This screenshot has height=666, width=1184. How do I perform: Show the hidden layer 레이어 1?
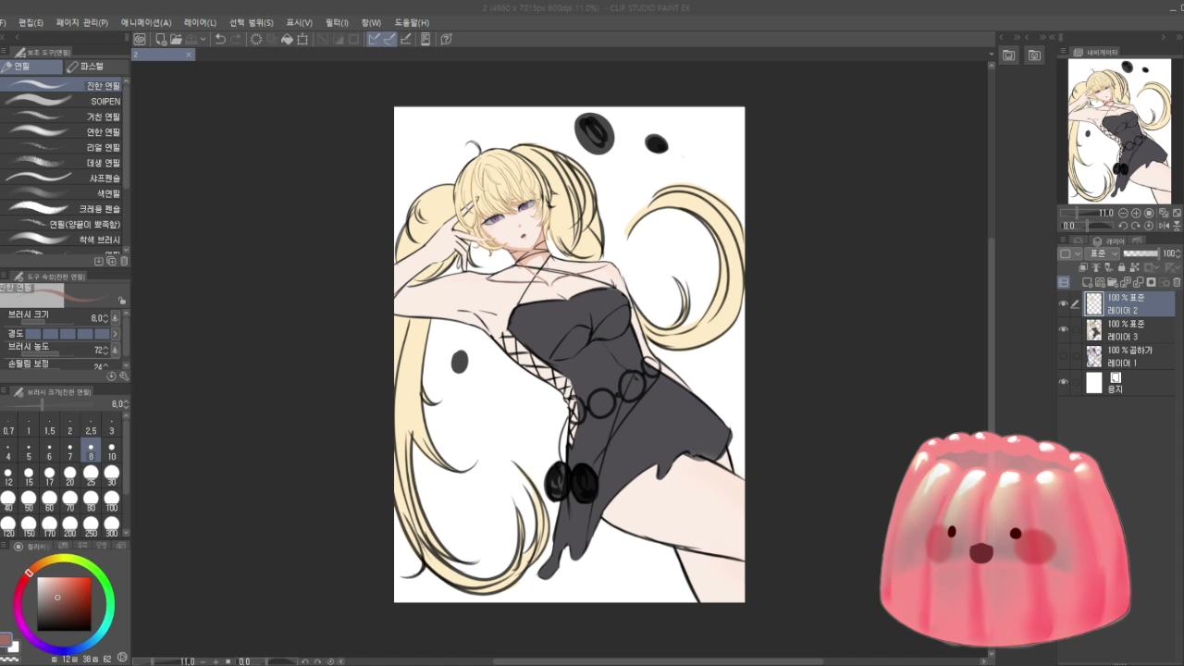[x=1064, y=356]
